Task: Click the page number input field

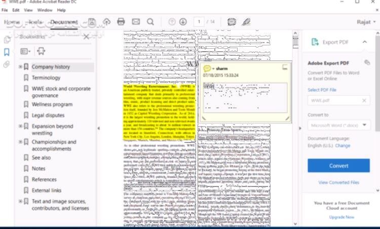Action: (198, 22)
